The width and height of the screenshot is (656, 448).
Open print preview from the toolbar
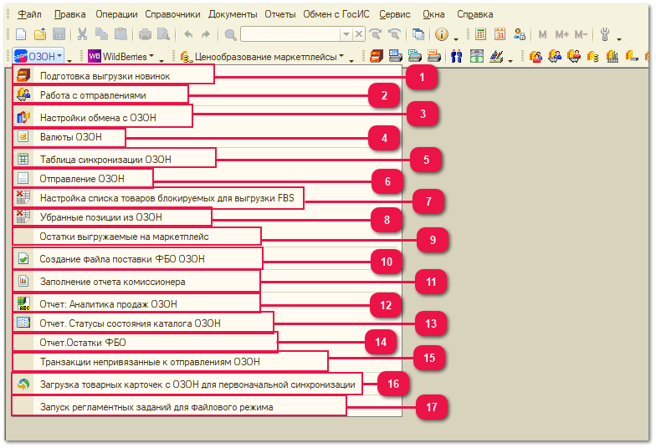point(164,35)
